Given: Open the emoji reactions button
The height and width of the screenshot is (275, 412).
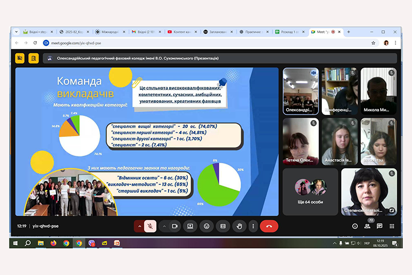Looking at the screenshot, I should [x=207, y=226].
